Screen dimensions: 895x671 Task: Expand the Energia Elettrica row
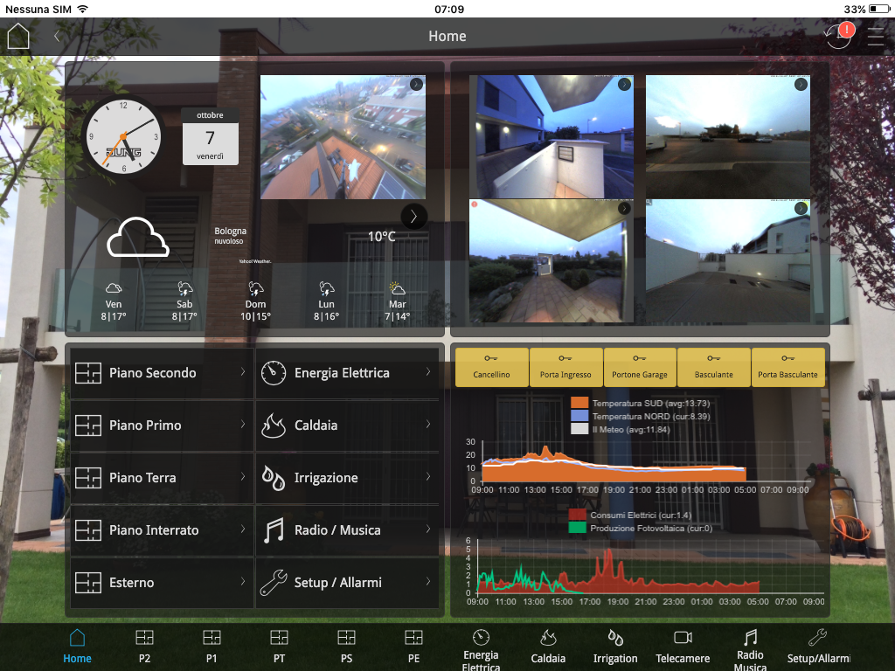pyautogui.click(x=347, y=373)
